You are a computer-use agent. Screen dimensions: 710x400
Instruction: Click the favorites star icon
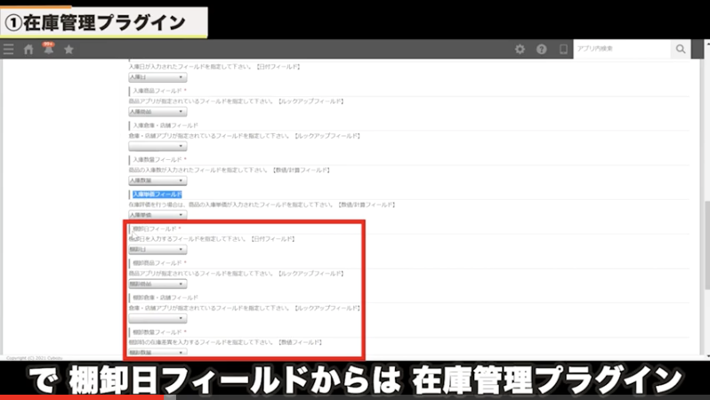point(69,49)
